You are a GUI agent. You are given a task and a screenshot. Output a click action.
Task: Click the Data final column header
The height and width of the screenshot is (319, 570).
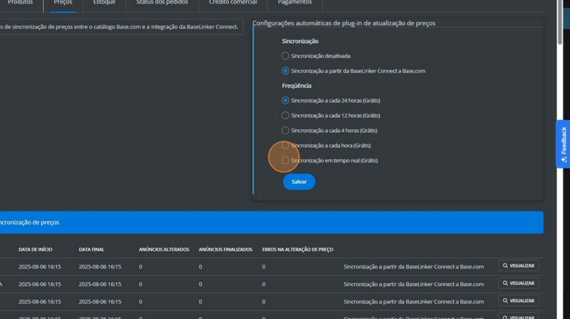coord(91,249)
